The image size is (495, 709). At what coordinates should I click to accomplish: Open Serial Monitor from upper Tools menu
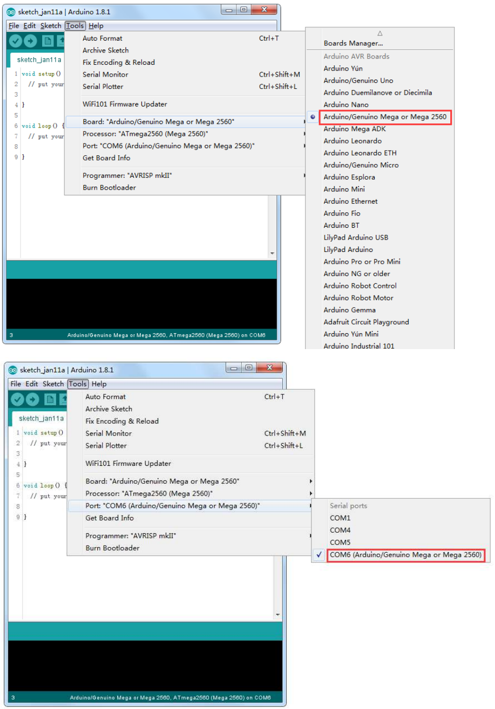click(x=185, y=75)
